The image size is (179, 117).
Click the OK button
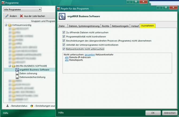point(153,113)
